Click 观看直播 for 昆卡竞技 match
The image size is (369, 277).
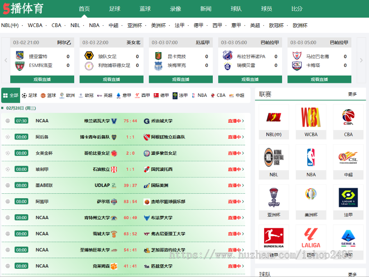[x=181, y=79]
